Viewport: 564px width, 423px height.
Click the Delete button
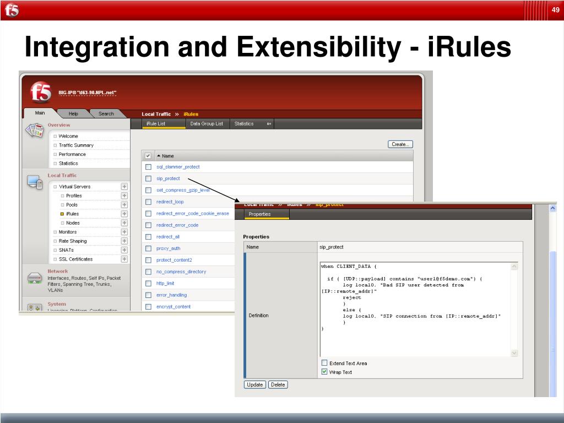278,384
